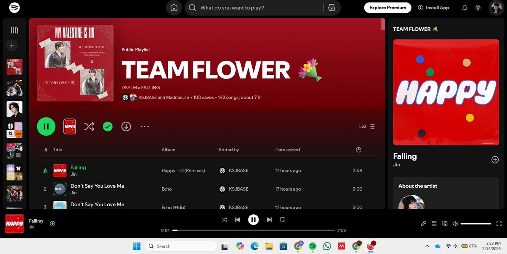Create a playlist with plus icon in sidebar

point(12,45)
